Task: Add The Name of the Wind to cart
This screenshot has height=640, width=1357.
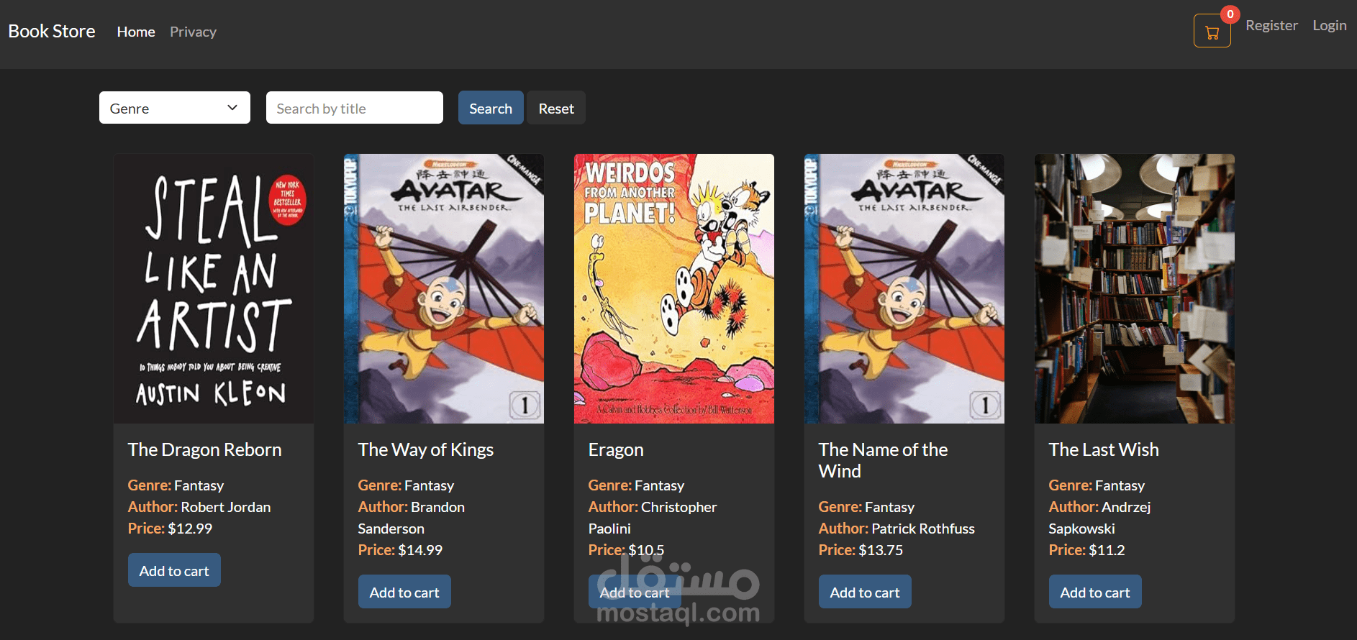Action: [865, 592]
